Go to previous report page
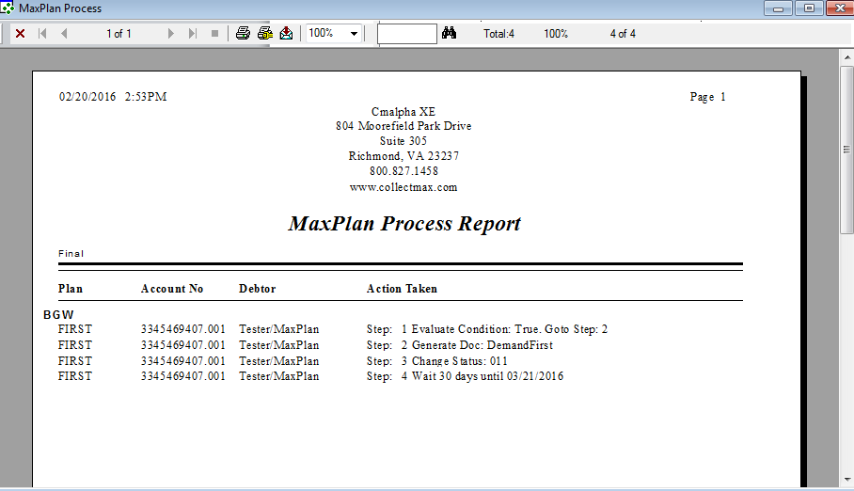 64,34
